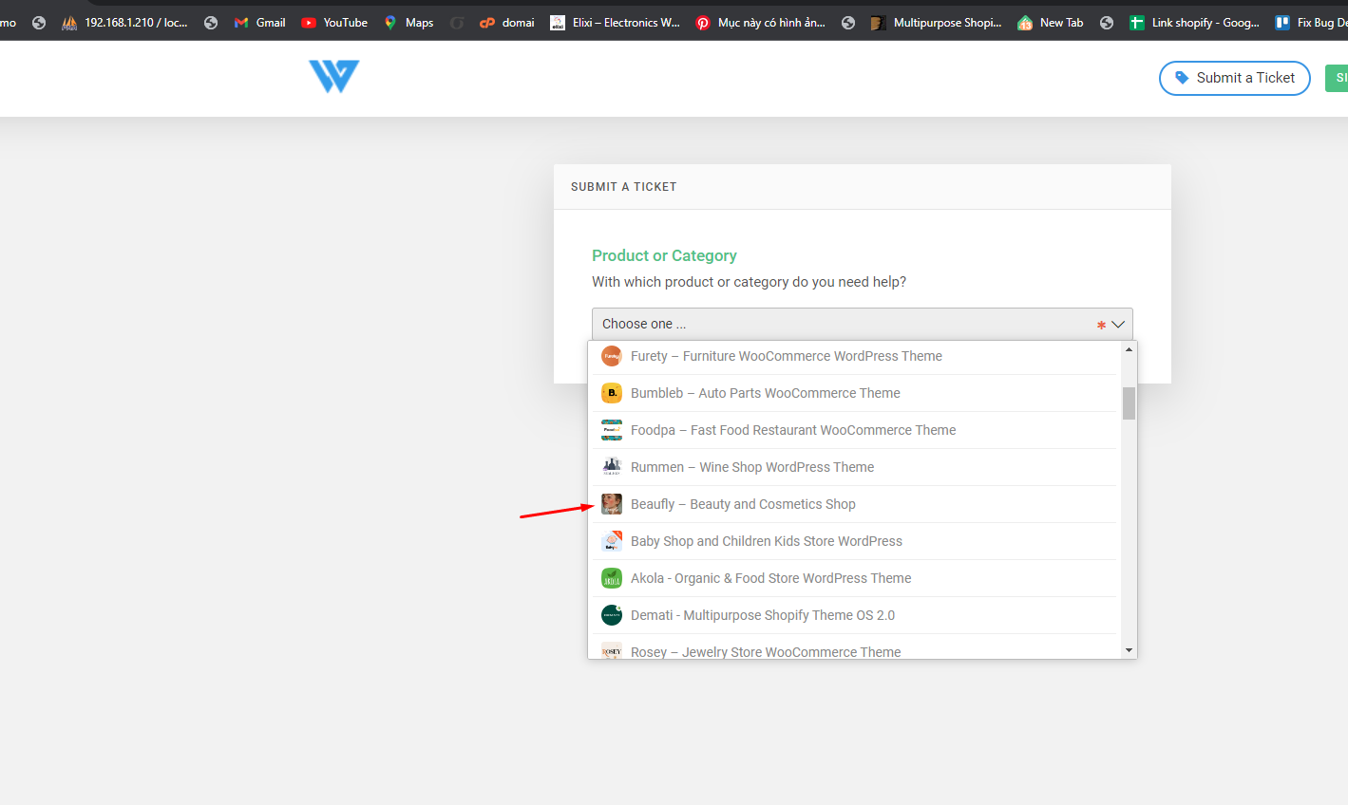Open the domai bookmark
The width and height of the screenshot is (1348, 805).
507,23
